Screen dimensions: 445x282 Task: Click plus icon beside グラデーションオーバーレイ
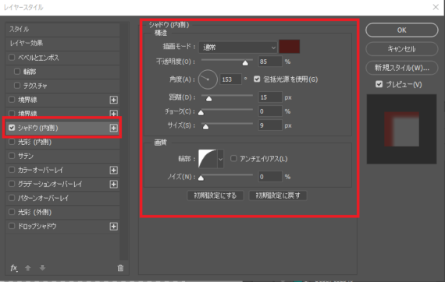(x=113, y=185)
